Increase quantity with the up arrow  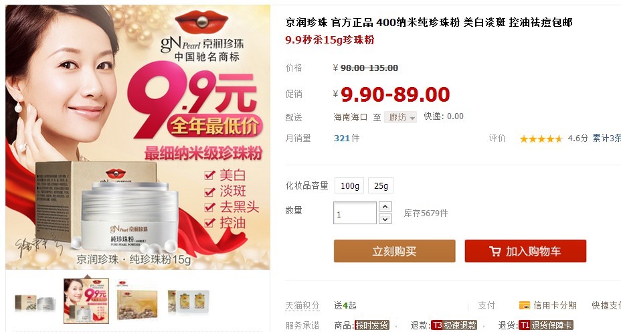coord(385,207)
